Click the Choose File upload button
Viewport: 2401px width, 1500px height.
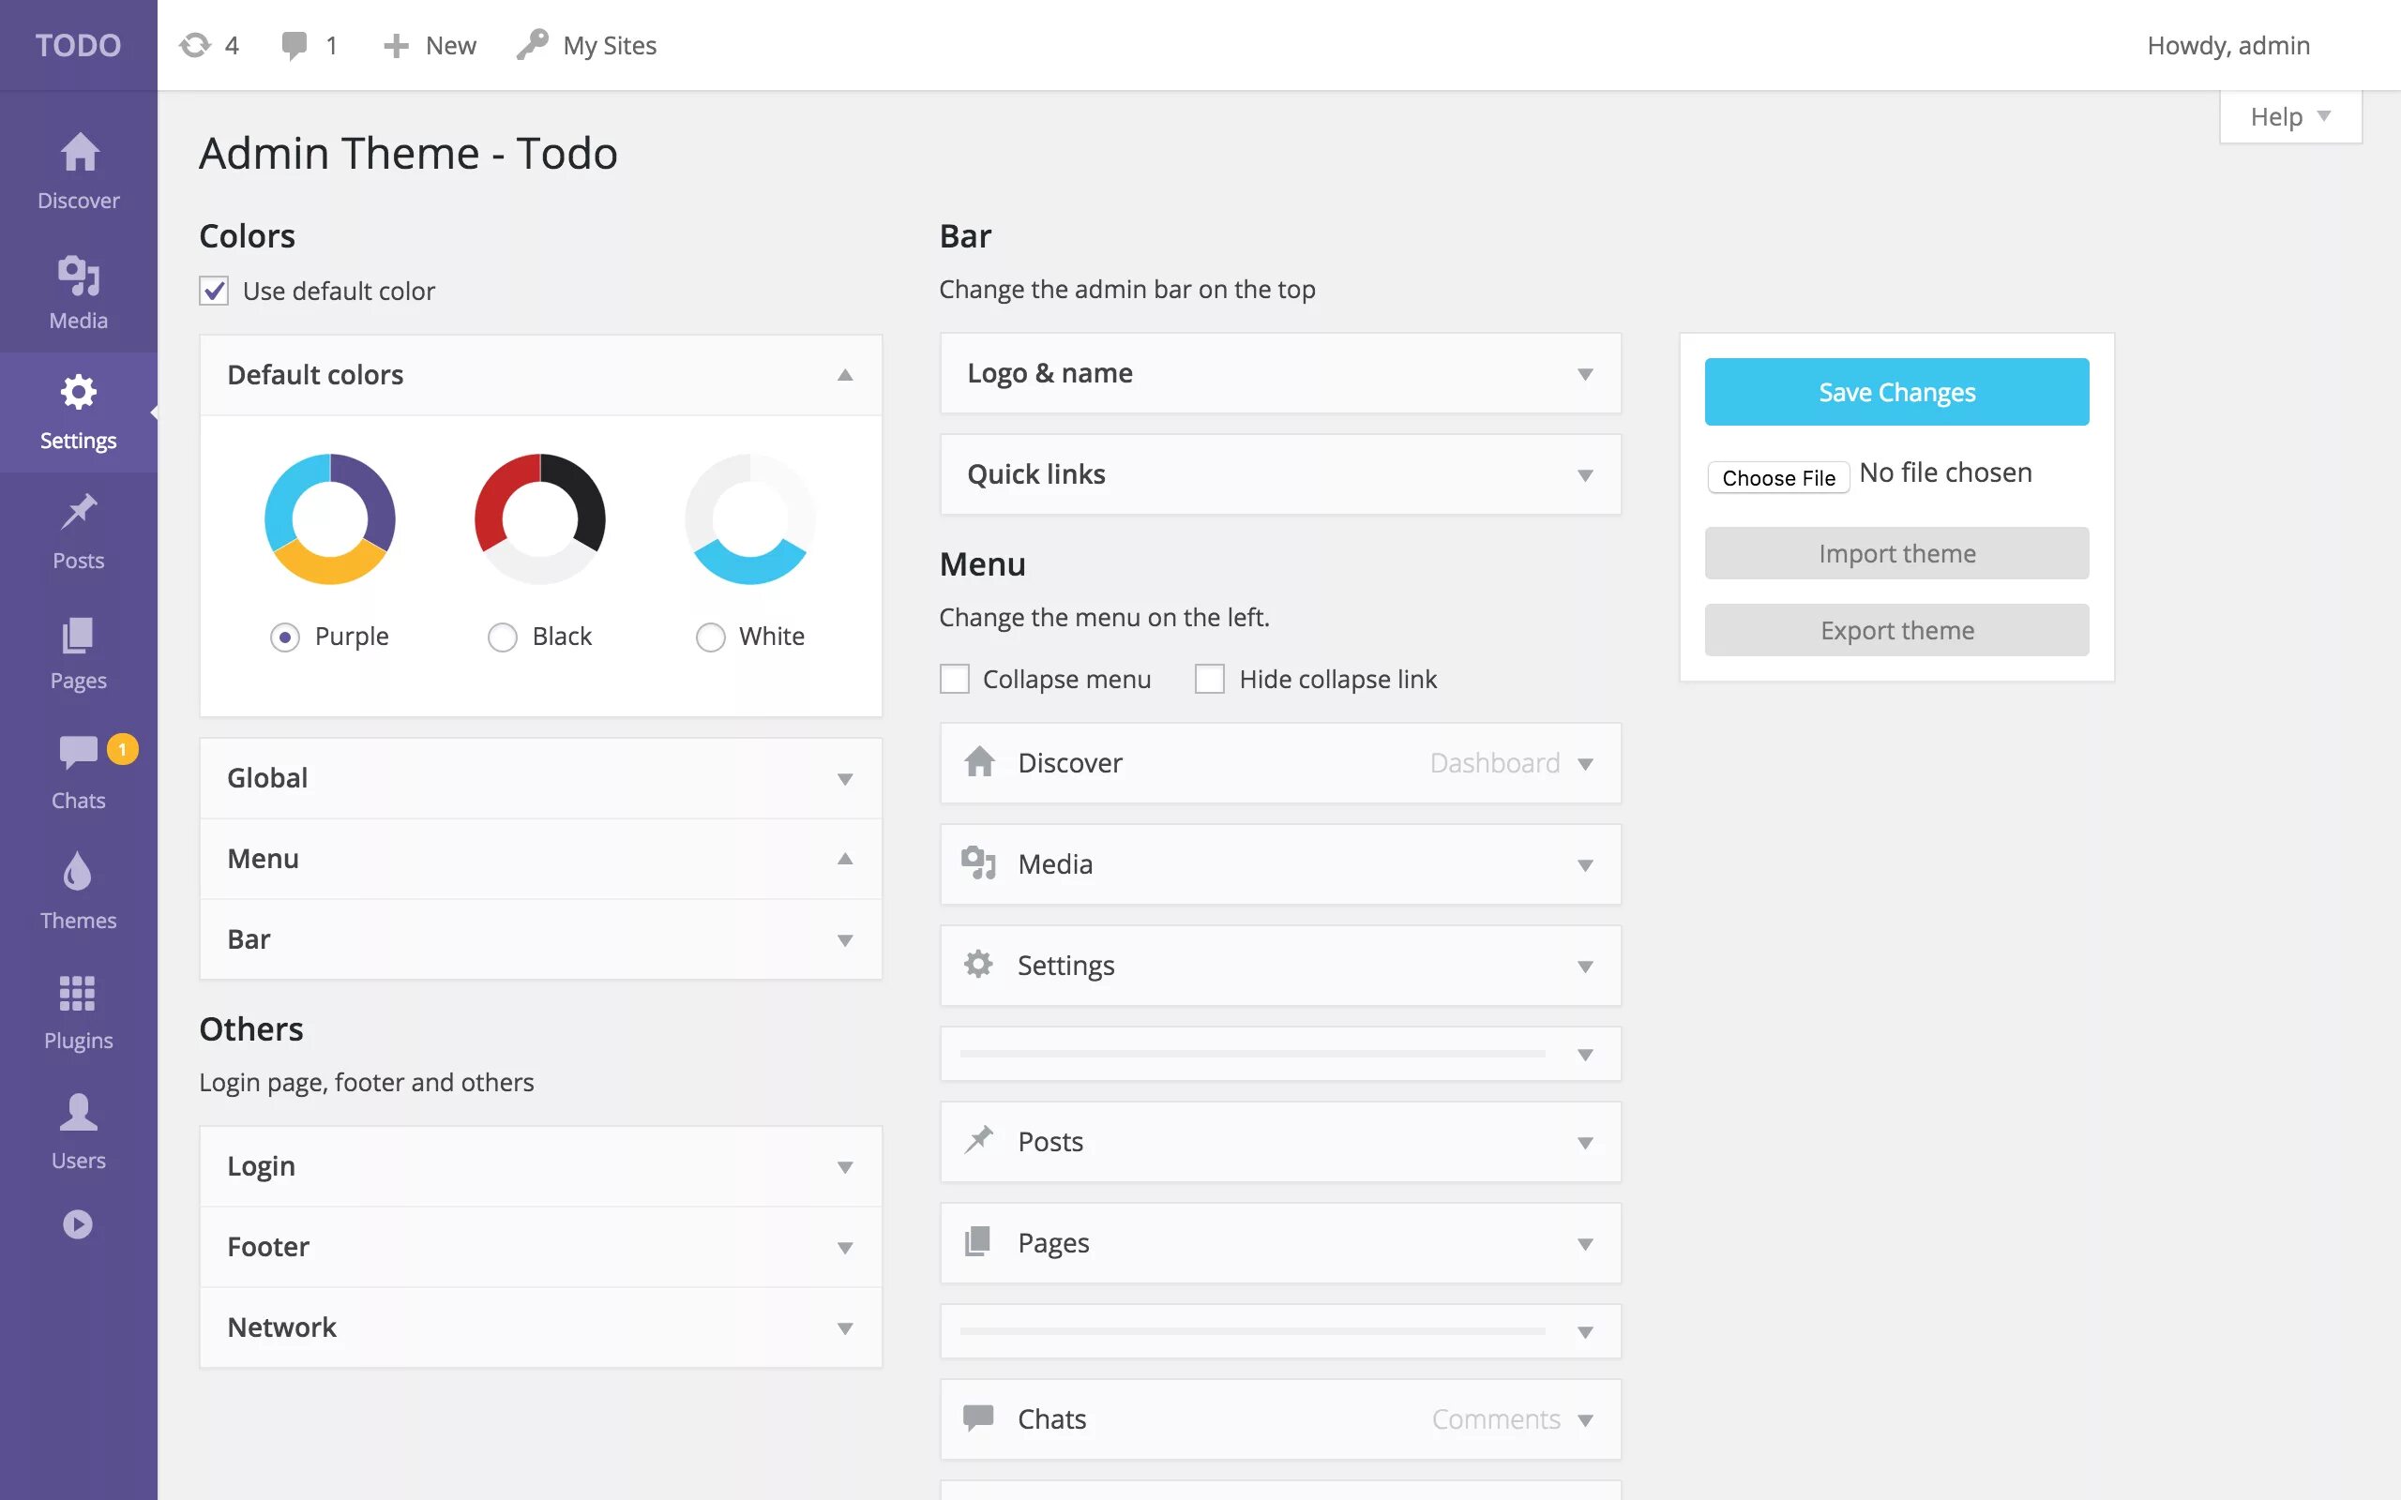(1778, 477)
